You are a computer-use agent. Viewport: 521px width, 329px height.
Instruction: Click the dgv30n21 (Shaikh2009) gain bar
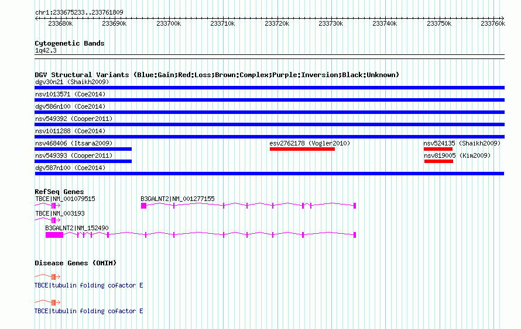coord(269,88)
